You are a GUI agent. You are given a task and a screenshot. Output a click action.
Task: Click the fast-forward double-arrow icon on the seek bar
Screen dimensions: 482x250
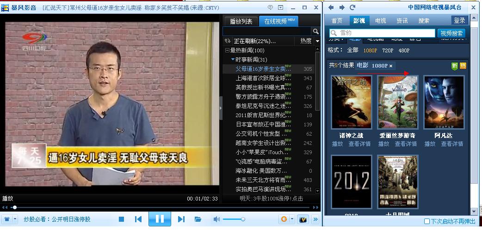point(315,207)
